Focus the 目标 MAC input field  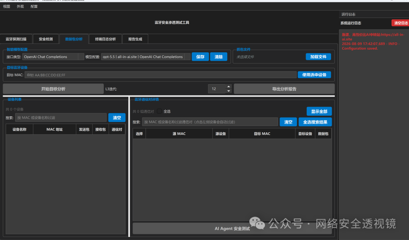click(161, 75)
